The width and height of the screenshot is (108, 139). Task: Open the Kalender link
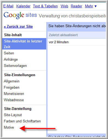click(x=23, y=6)
